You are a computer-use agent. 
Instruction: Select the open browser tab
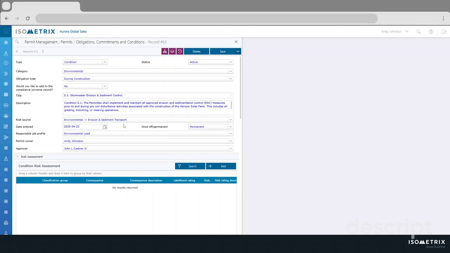[x=45, y=6]
